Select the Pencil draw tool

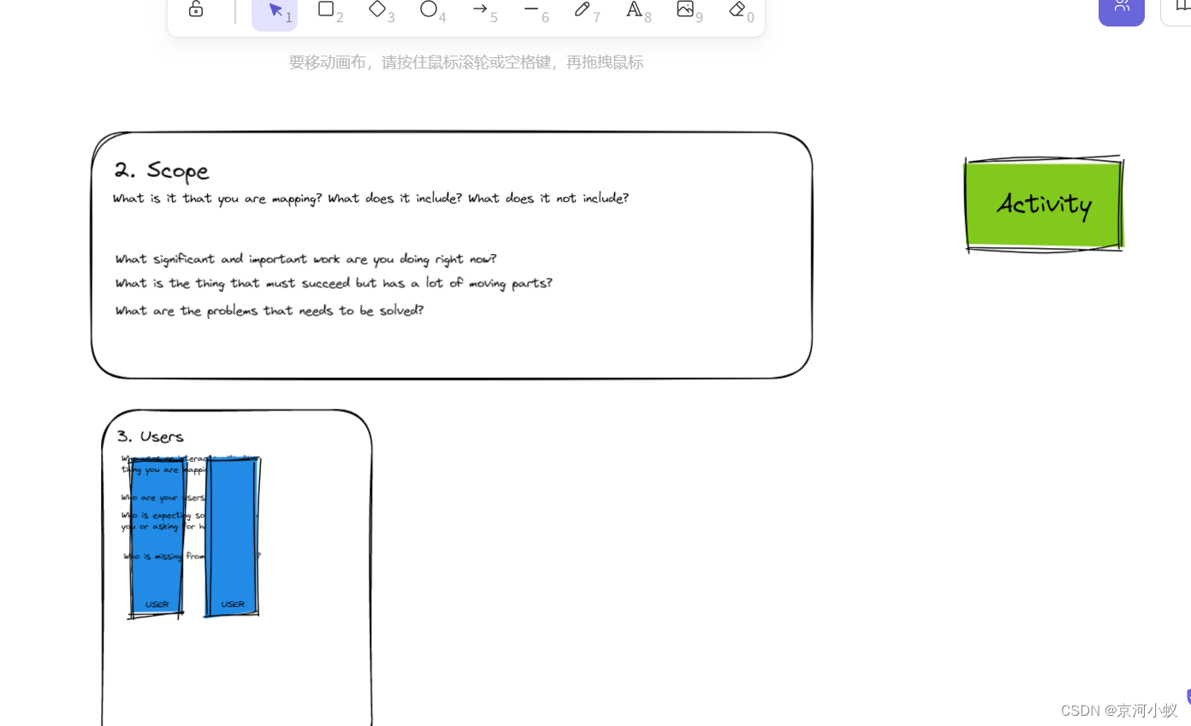(583, 9)
